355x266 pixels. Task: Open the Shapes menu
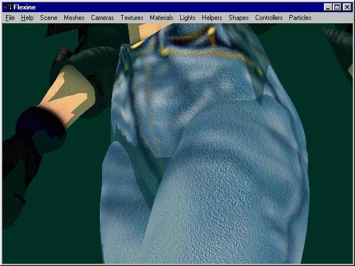pos(239,18)
